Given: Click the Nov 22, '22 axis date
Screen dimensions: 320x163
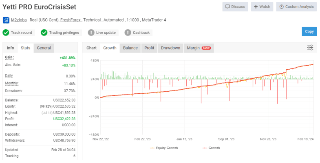Looking at the screenshot, I should coord(101,139).
